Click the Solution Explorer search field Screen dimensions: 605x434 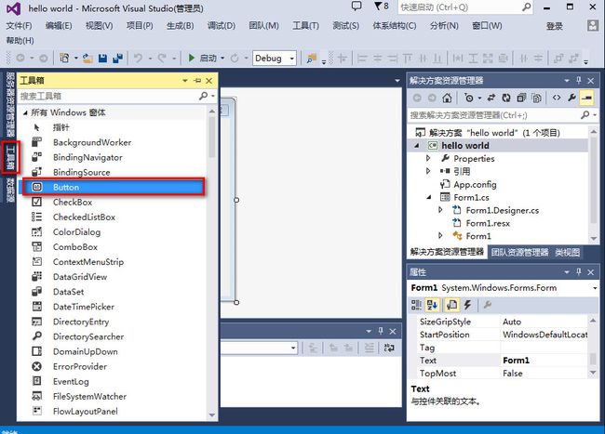point(494,114)
